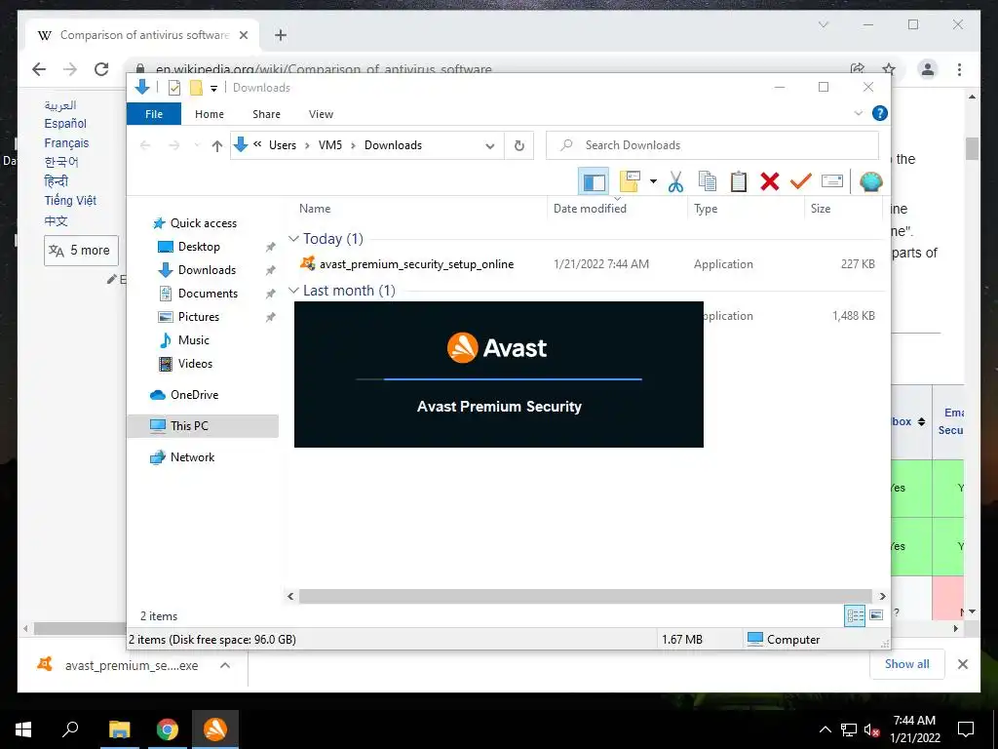The width and height of the screenshot is (998, 749).
Task: Open the Chrome profile icon
Action: point(928,69)
